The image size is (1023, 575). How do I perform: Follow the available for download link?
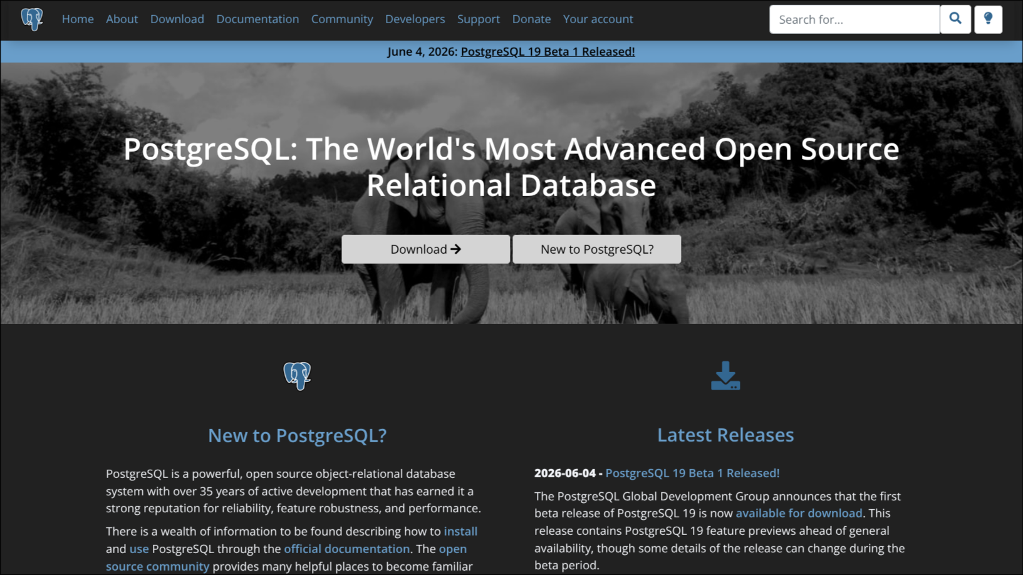click(x=799, y=513)
